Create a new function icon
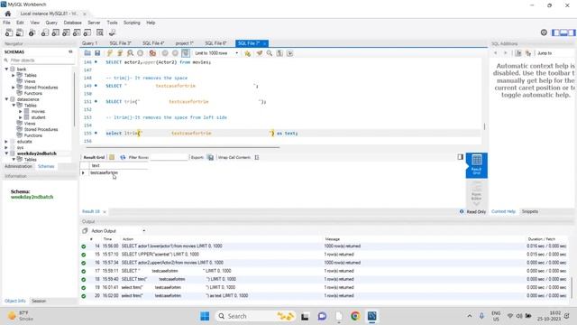The image size is (577, 325). click(x=87, y=32)
